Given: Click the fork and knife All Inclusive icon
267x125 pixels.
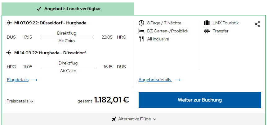Looking at the screenshot, I should tap(141, 39).
